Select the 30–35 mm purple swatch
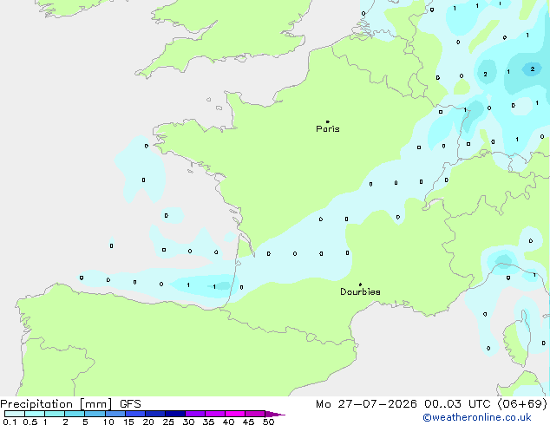550x425 pixels. click(195, 414)
